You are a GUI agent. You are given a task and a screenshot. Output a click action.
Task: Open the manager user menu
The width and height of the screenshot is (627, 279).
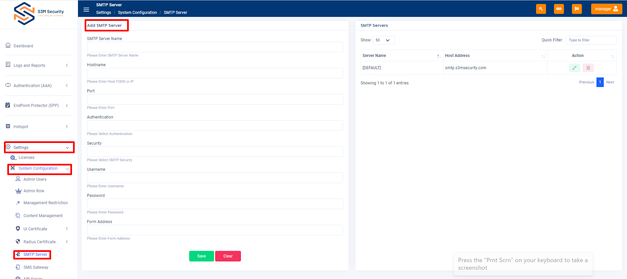(x=606, y=9)
